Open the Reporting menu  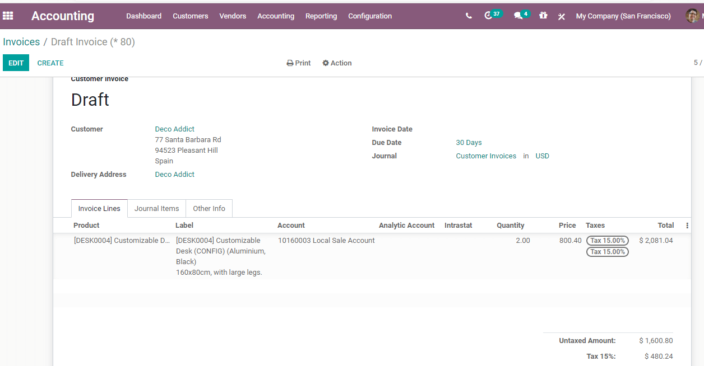(321, 16)
